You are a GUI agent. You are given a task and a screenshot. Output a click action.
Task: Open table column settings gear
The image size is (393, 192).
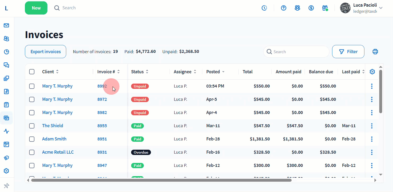pyautogui.click(x=372, y=72)
